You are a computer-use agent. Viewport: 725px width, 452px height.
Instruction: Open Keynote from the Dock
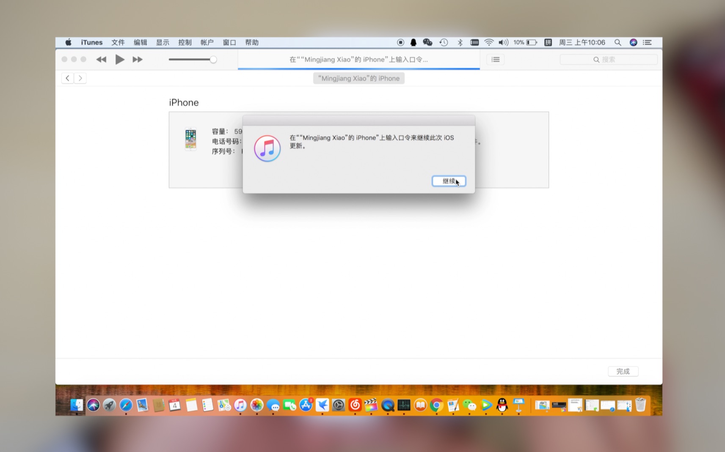(518, 405)
